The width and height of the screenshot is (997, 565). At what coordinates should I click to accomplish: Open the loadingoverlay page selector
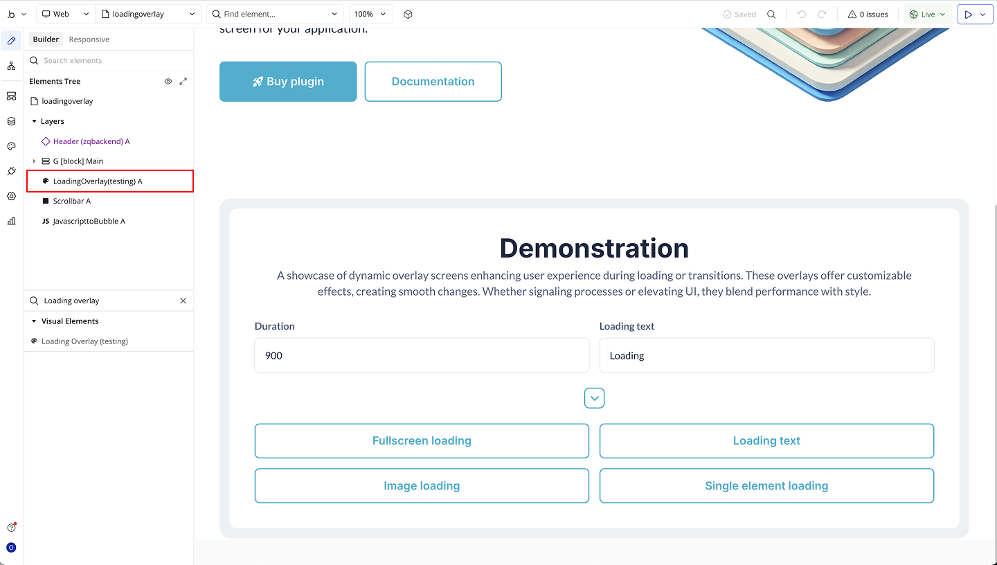(148, 14)
